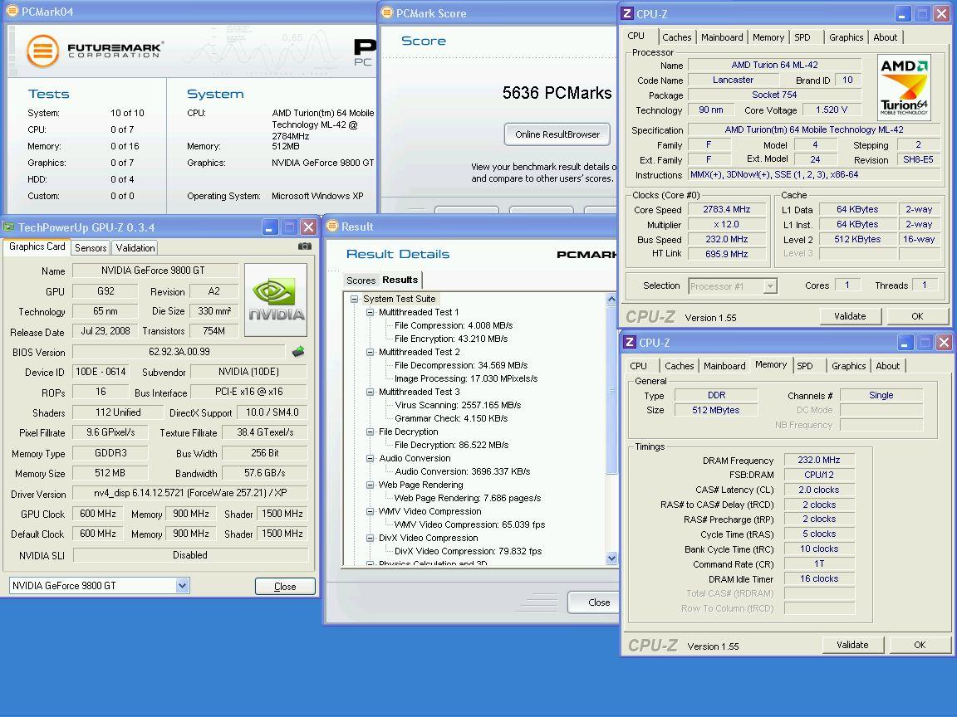Collapse the DivX Video Compression node
This screenshot has height=717, width=957.
pos(370,538)
